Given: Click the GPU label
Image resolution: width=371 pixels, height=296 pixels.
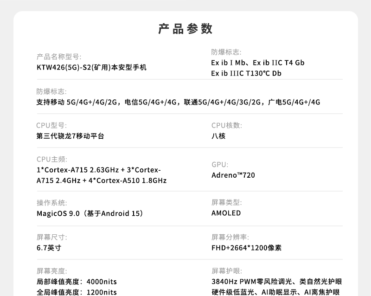Looking at the screenshot, I should click(220, 164).
